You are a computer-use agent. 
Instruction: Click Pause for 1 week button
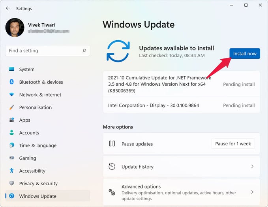[233, 144]
